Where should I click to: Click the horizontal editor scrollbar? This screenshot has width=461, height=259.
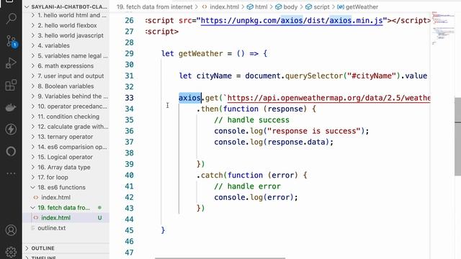220,258
